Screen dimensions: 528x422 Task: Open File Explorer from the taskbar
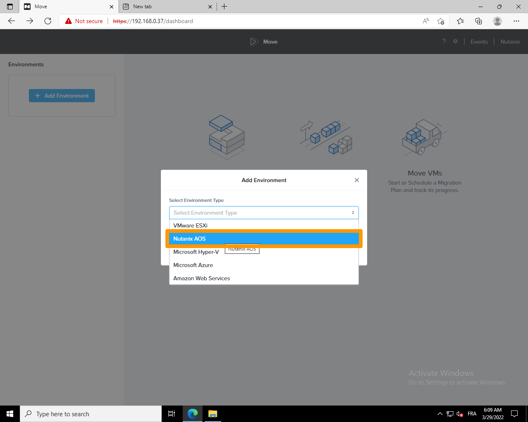click(x=212, y=414)
